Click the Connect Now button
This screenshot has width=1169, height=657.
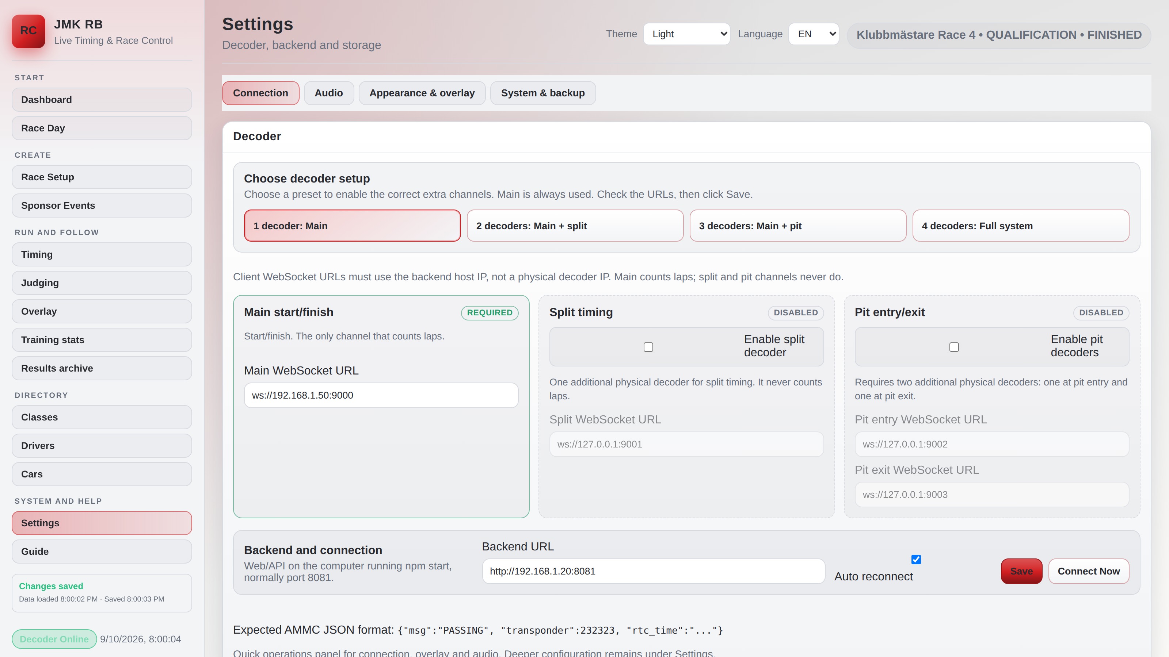click(1088, 571)
